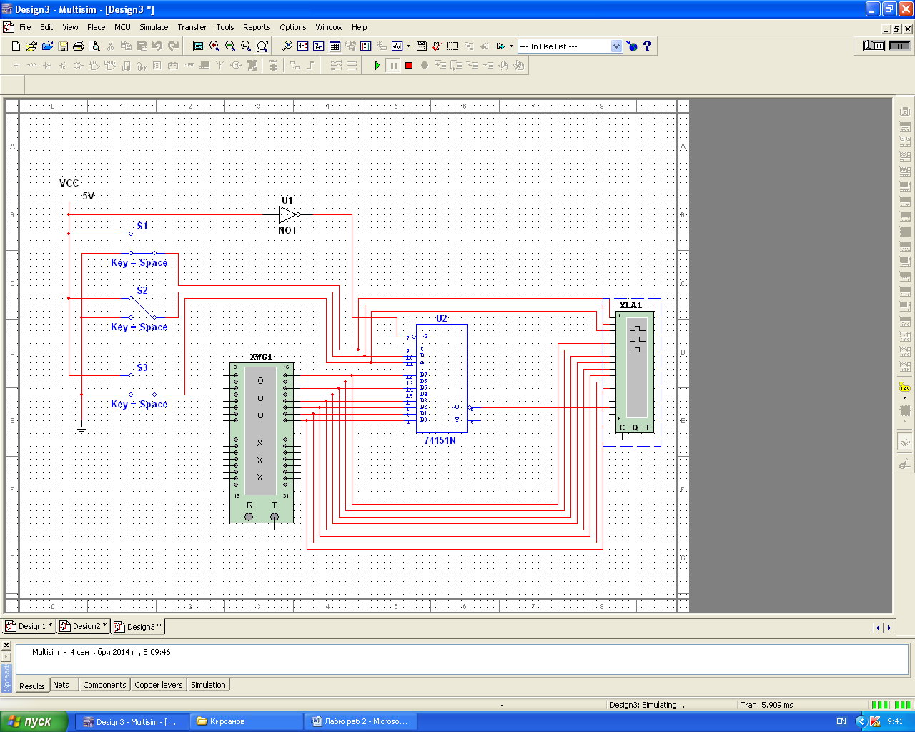Create a new design file
The height and width of the screenshot is (732, 915).
pos(16,46)
